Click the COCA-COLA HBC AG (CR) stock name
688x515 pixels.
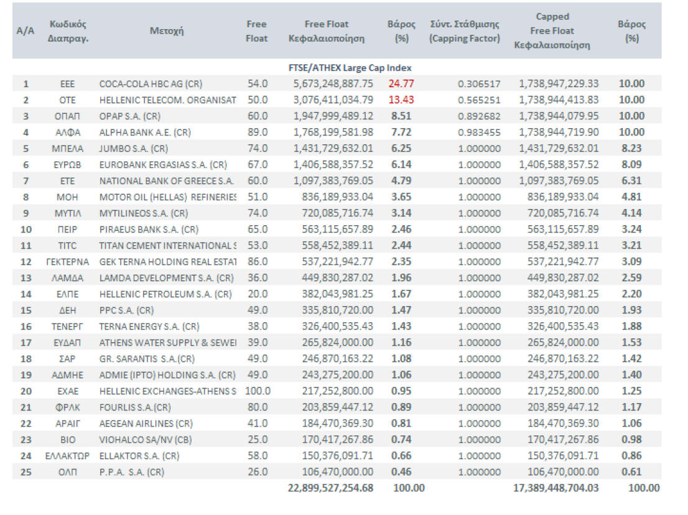tap(151, 83)
